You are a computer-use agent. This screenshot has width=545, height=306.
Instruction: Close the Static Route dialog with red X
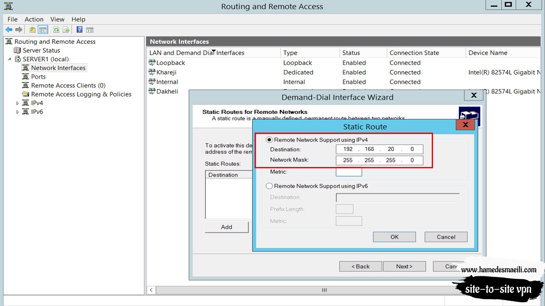click(x=465, y=125)
